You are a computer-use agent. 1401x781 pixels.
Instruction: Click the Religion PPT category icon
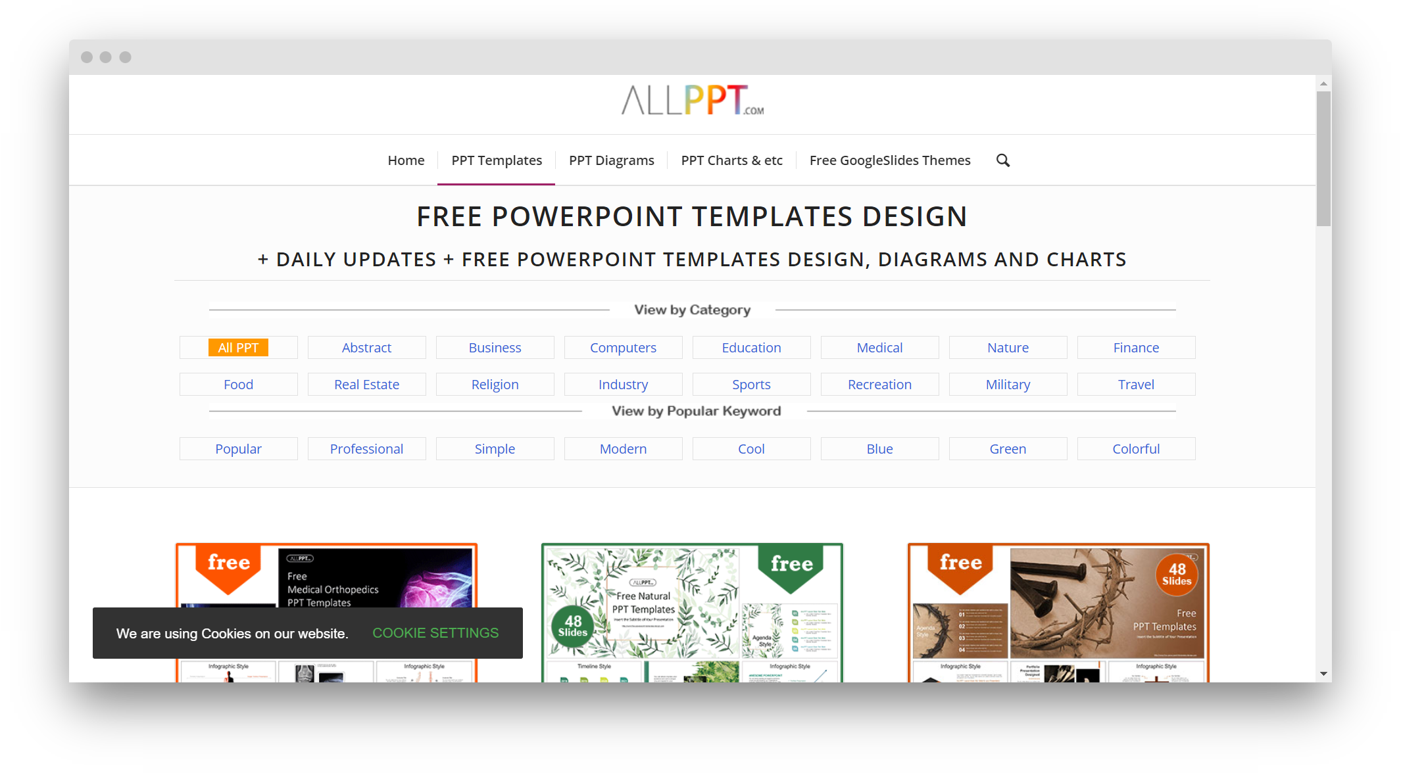(x=495, y=384)
